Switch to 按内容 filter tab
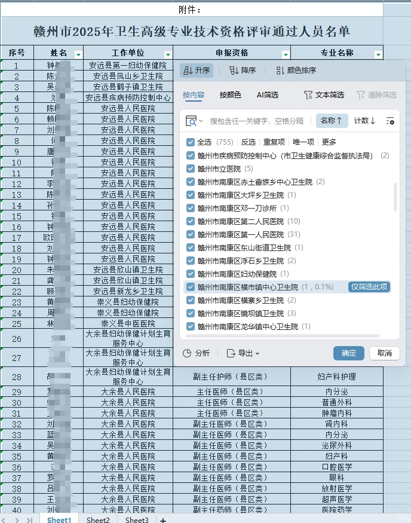411x523 pixels. tap(194, 95)
